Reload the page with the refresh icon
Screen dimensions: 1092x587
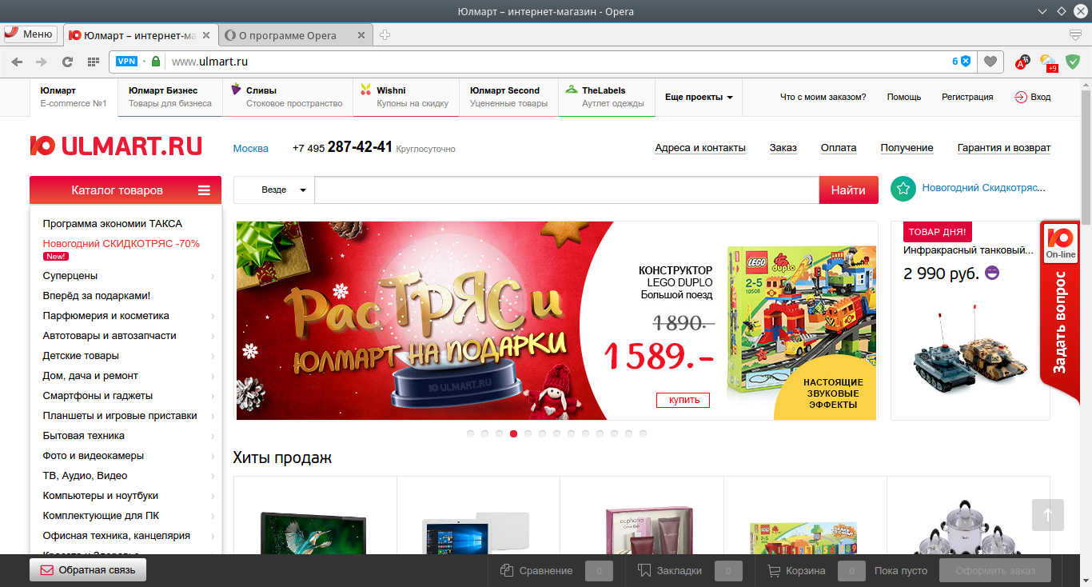pyautogui.click(x=68, y=62)
